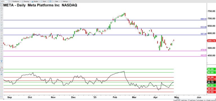The height and width of the screenshot is (101, 216).
Task: Select the 633.88 level label
Action: click(203, 27)
